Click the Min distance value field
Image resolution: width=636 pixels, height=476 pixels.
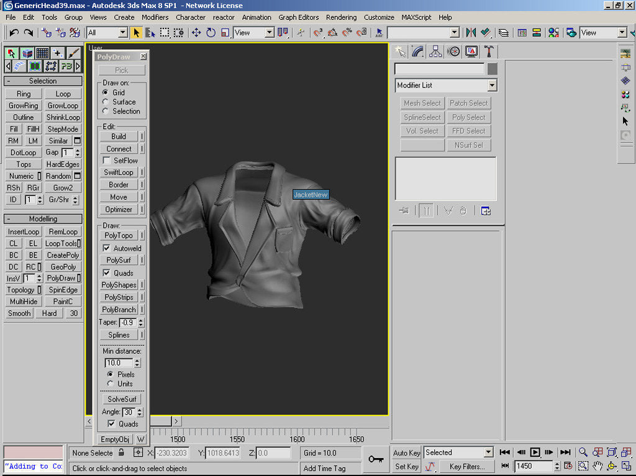pos(118,363)
